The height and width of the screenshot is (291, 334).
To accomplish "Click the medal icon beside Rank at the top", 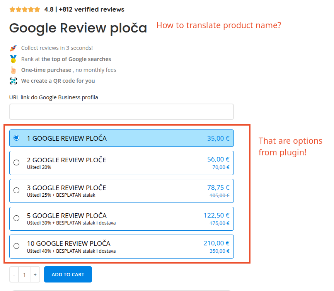I will pos(13,59).
